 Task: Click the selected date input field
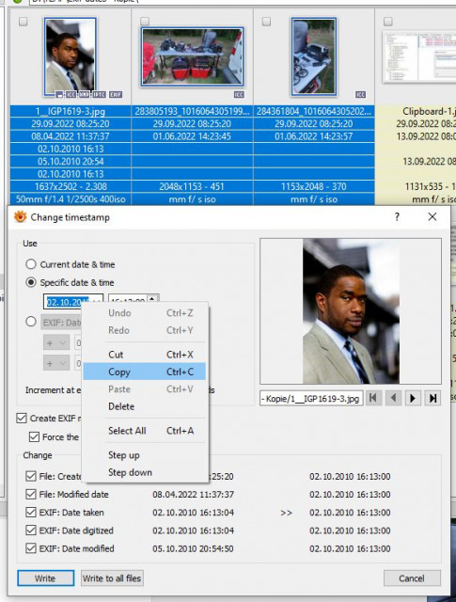click(67, 302)
